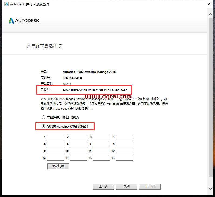Click activation code field 10
This screenshot has width=215, height=197.
point(78,151)
